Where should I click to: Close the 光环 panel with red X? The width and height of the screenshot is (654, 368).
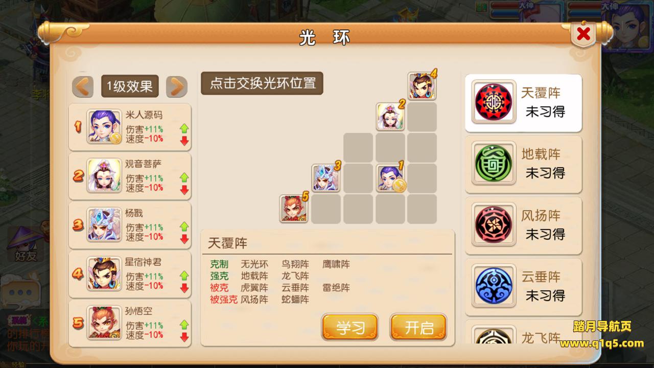583,34
